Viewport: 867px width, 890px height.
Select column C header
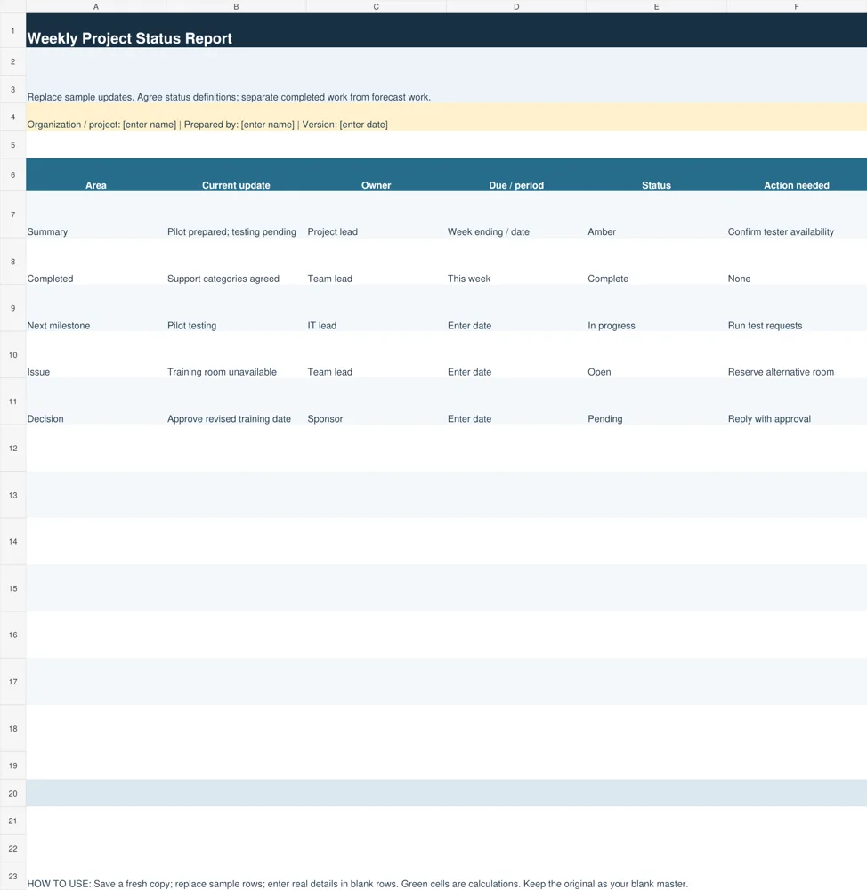click(376, 7)
